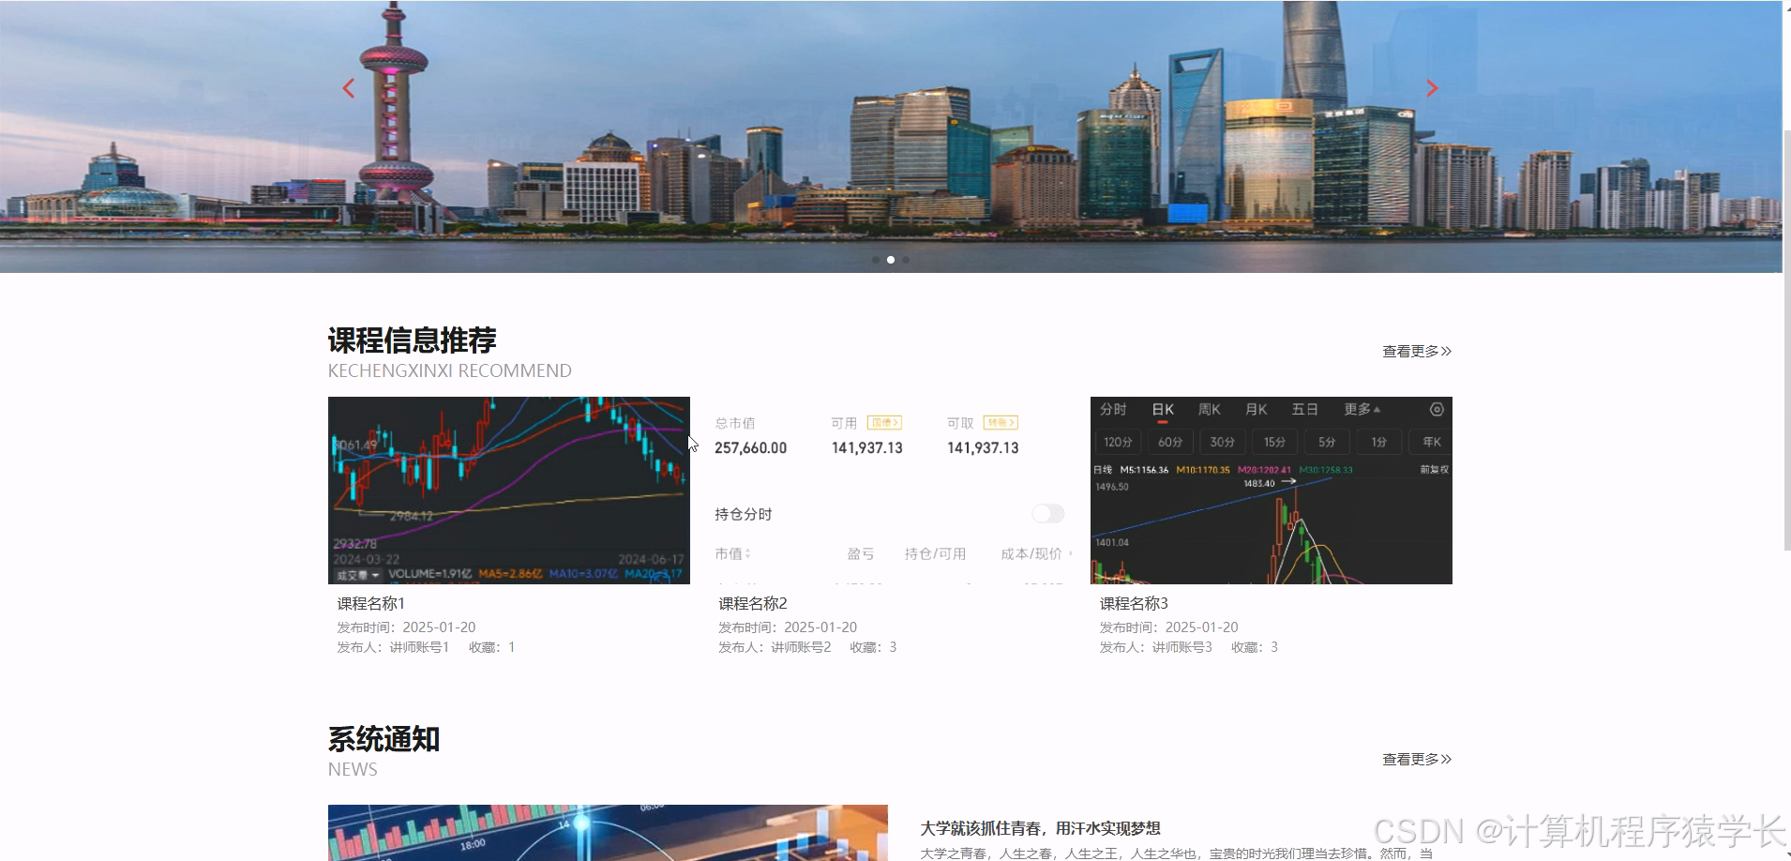Viewport: 1791px width, 861px height.
Task: Open 查看更多 beside 系统通知
Action: pyautogui.click(x=1417, y=759)
